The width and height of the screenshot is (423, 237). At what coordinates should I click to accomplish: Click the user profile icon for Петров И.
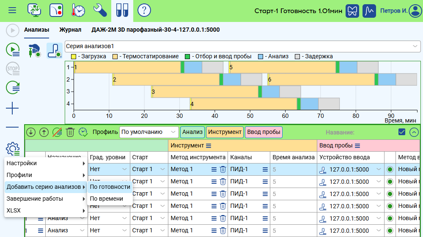(x=415, y=11)
